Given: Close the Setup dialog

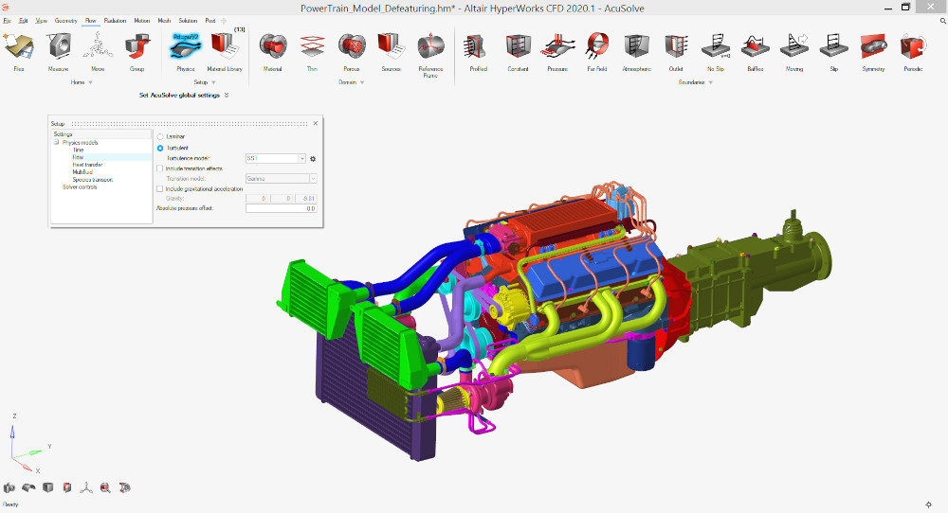Looking at the screenshot, I should click(x=315, y=123).
